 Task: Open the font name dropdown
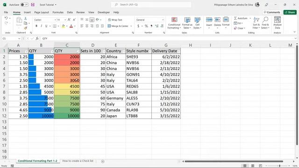[x=55, y=20]
